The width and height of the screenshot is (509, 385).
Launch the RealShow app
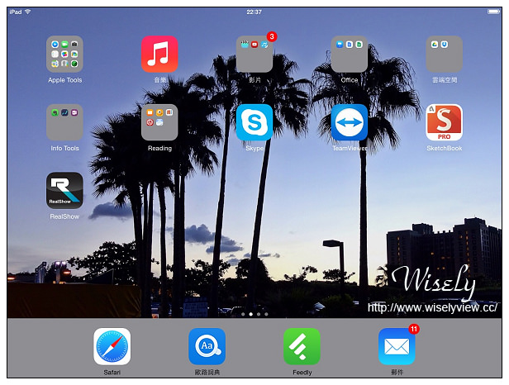coord(64,191)
